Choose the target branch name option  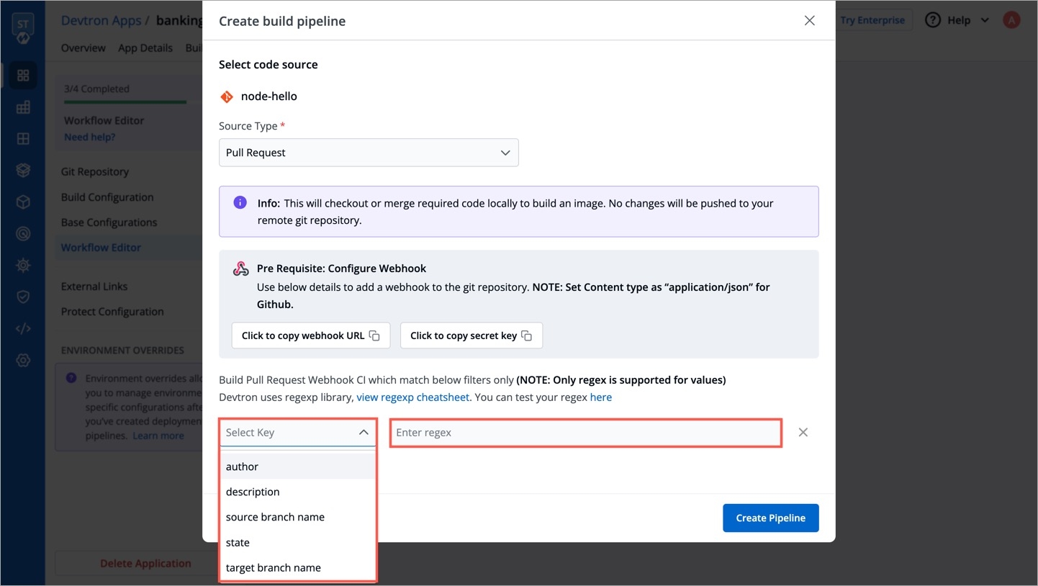pyautogui.click(x=297, y=567)
